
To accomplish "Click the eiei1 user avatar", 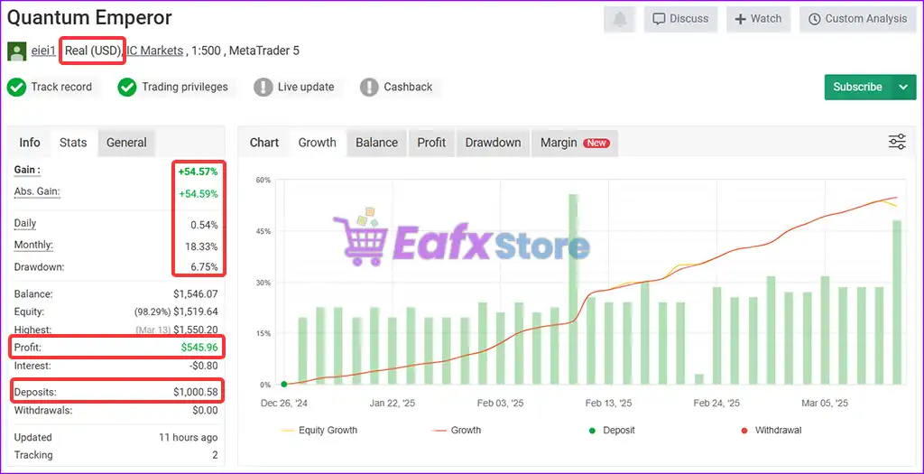I will click(x=16, y=51).
